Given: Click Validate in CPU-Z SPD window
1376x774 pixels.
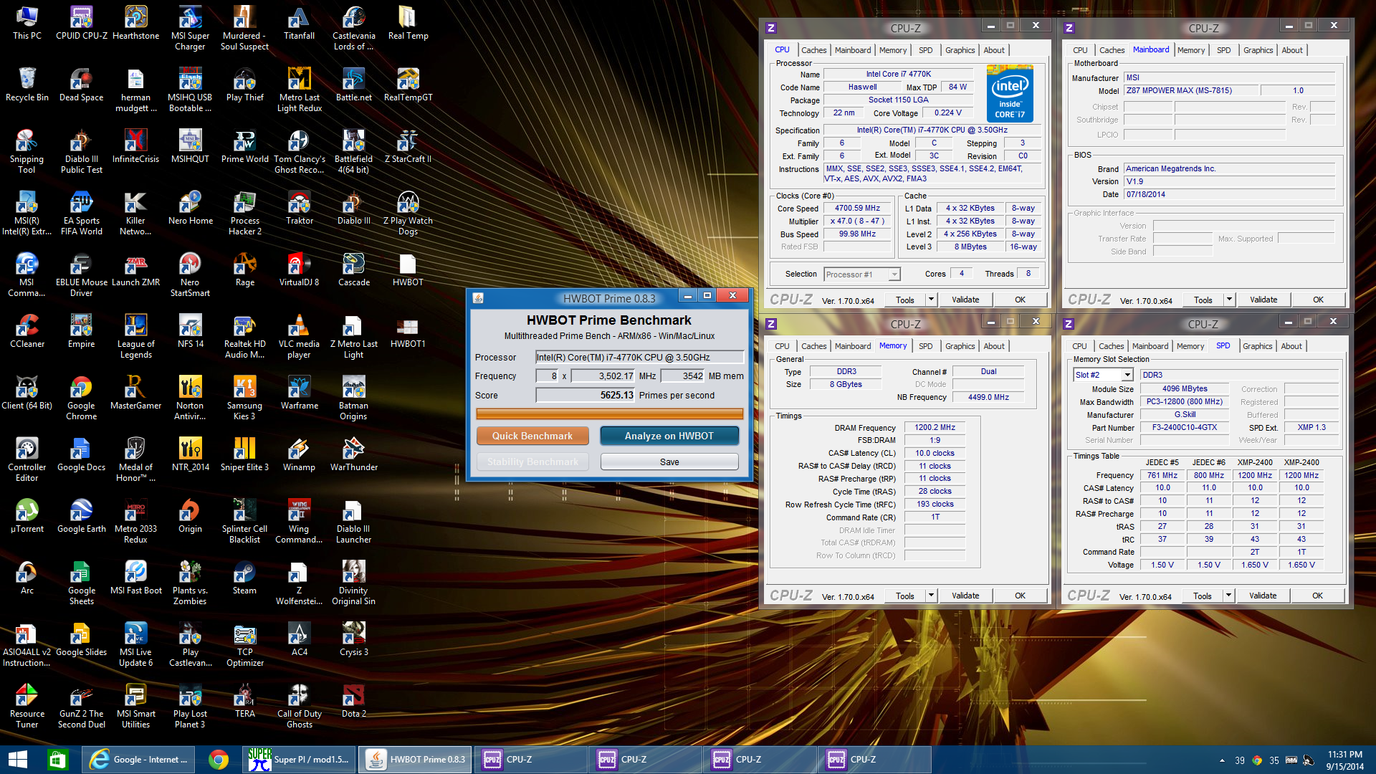Looking at the screenshot, I should 1262,596.
